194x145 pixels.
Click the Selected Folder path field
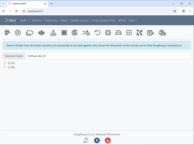pos(108,56)
